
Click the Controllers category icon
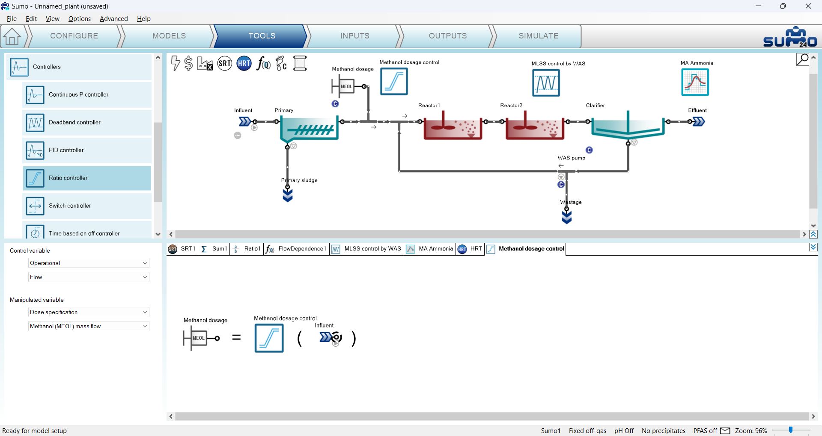pos(19,67)
